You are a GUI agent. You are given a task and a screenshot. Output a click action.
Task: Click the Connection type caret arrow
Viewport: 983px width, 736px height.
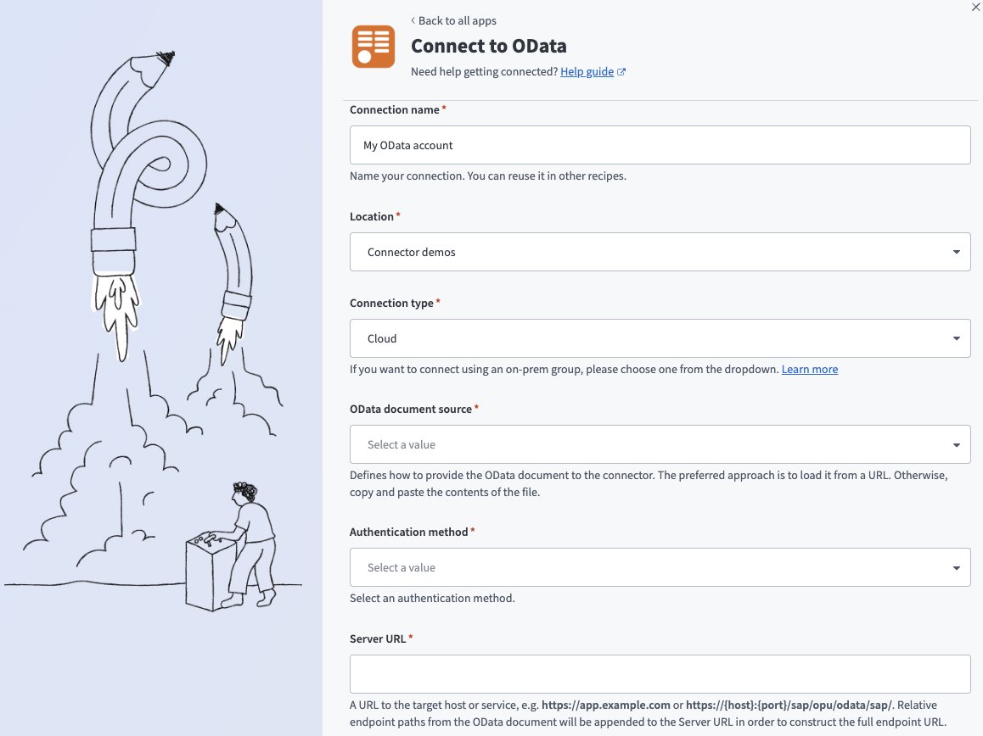(x=956, y=338)
